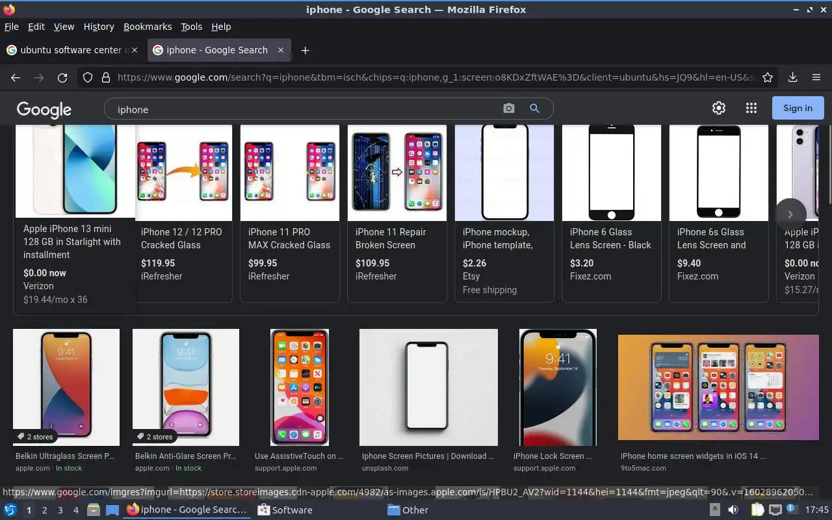Switch to Other window in taskbar

[408, 510]
